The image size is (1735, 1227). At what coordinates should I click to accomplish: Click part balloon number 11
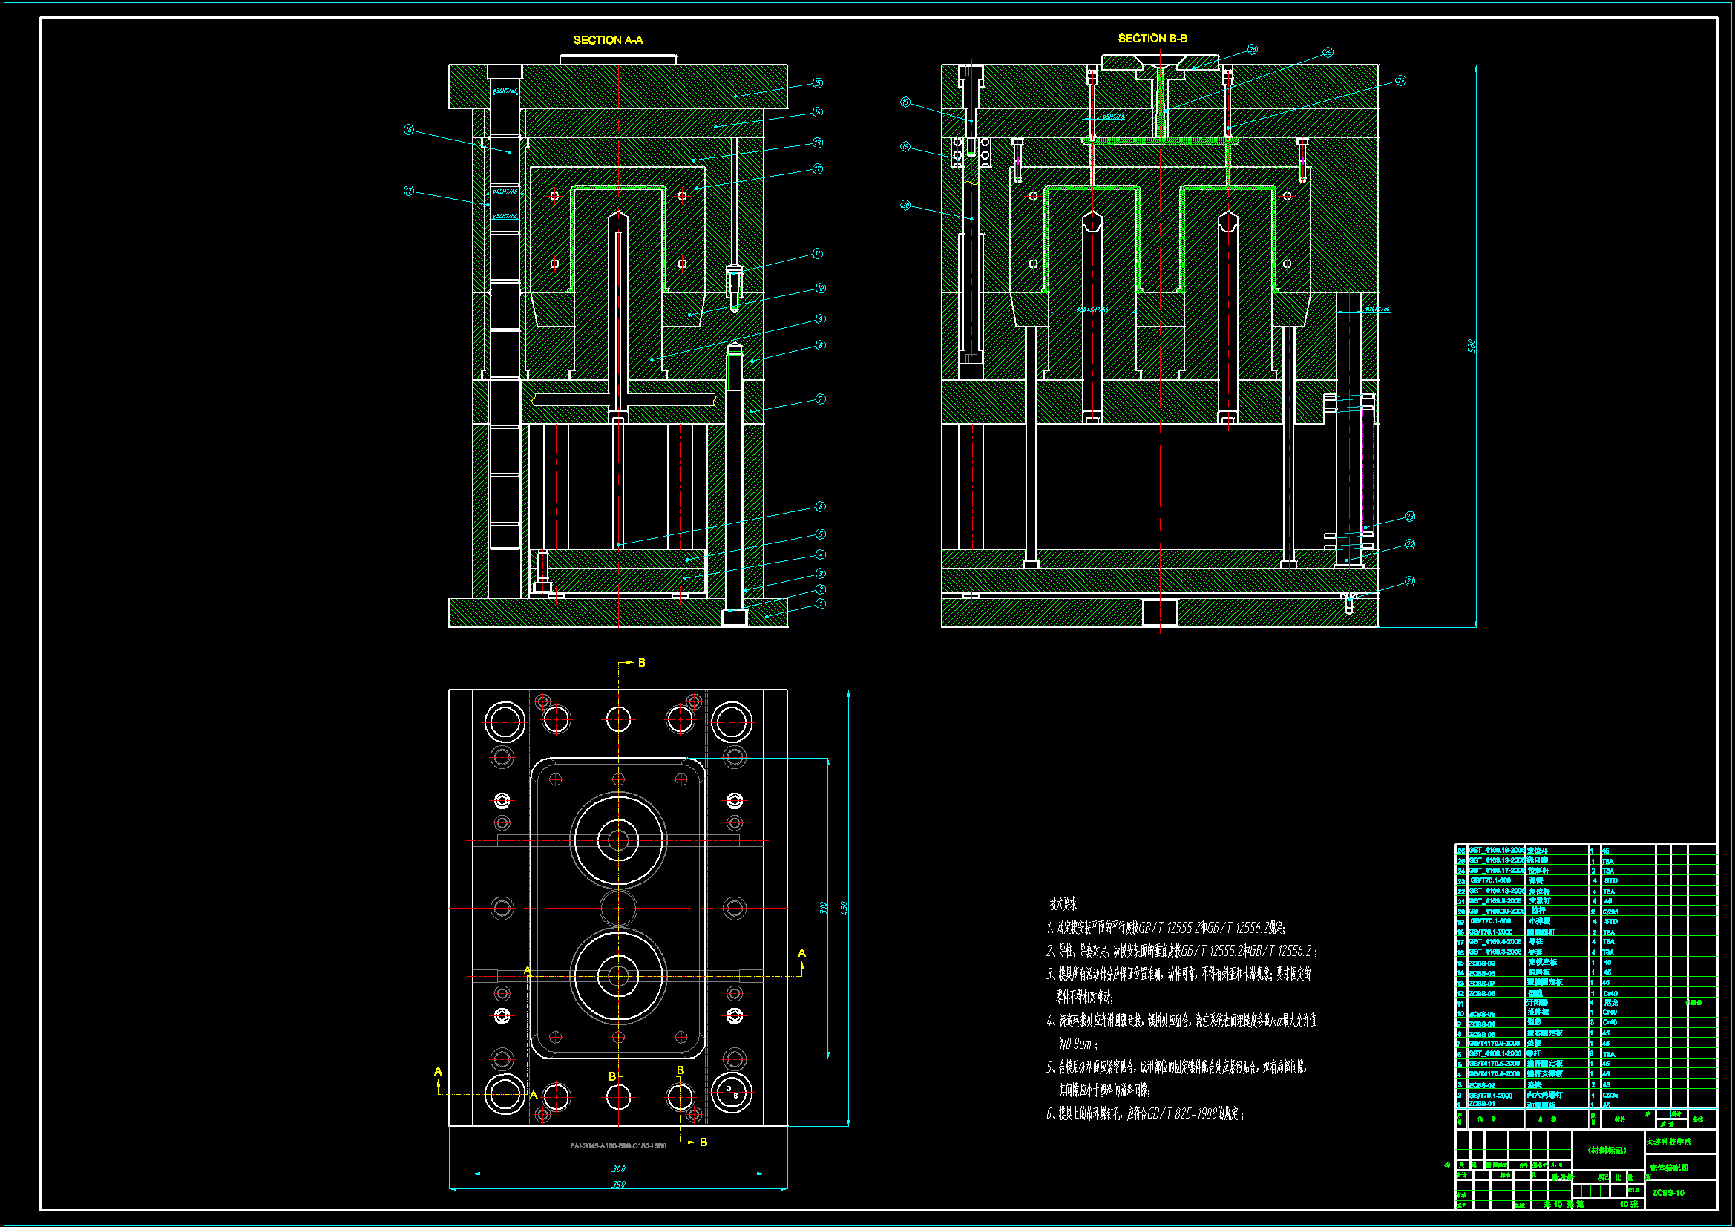click(x=818, y=254)
